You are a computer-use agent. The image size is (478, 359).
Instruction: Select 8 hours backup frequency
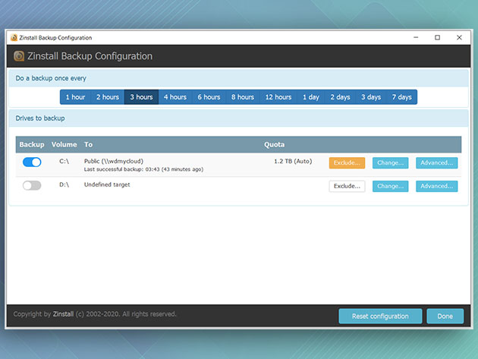pos(243,97)
